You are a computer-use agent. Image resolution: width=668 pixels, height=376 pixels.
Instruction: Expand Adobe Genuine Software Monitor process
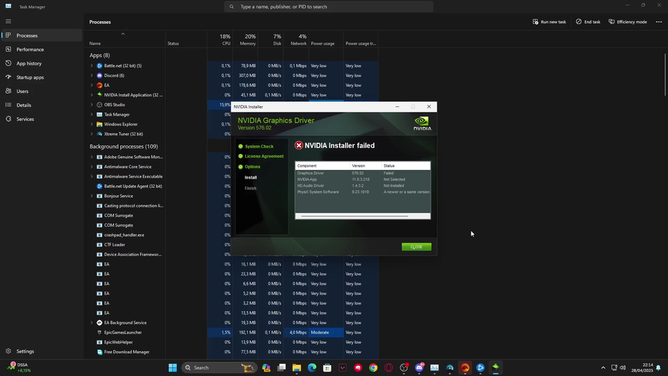(92, 157)
